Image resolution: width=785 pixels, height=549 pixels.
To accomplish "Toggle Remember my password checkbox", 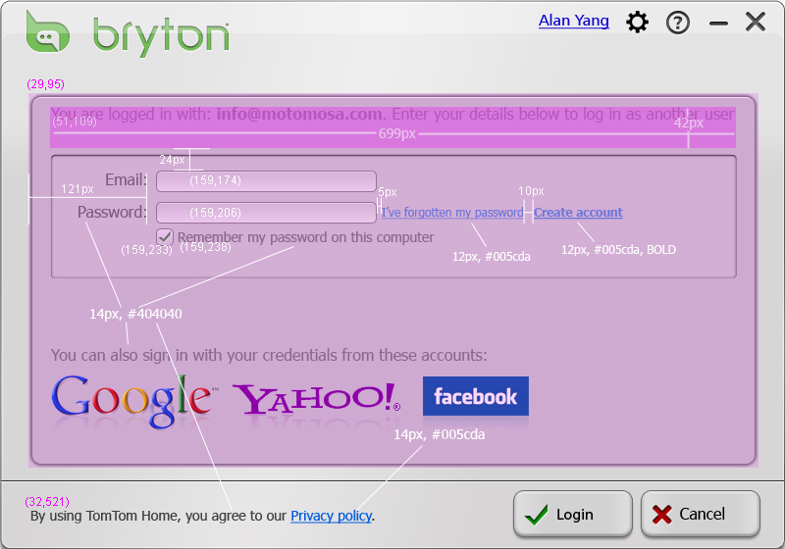I will pos(165,236).
